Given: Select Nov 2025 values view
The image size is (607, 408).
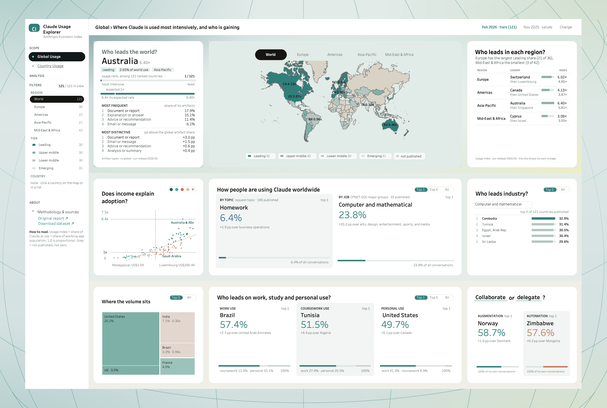Looking at the screenshot, I should pyautogui.click(x=538, y=27).
